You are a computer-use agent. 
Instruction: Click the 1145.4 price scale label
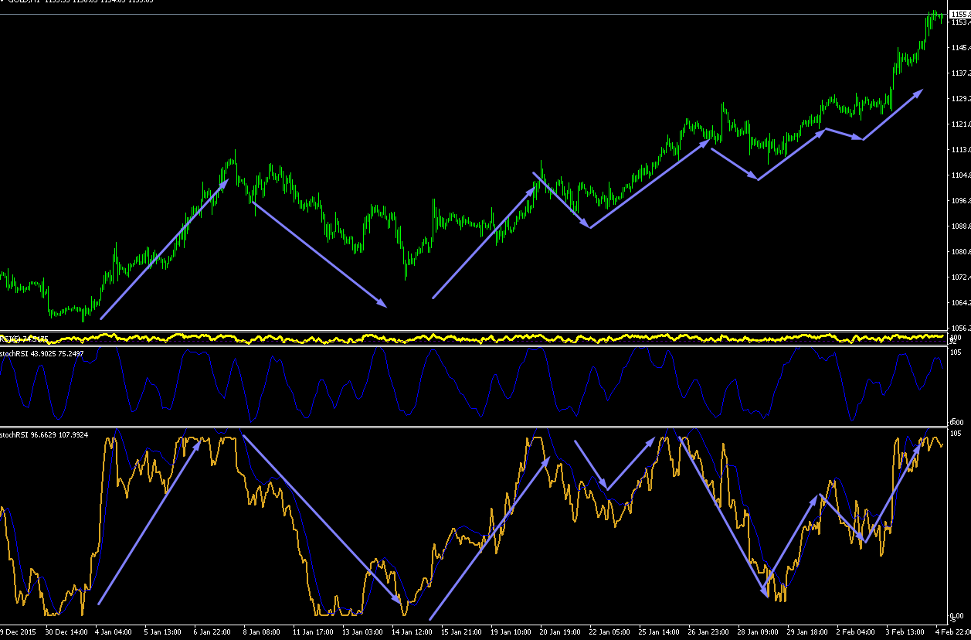pyautogui.click(x=961, y=48)
